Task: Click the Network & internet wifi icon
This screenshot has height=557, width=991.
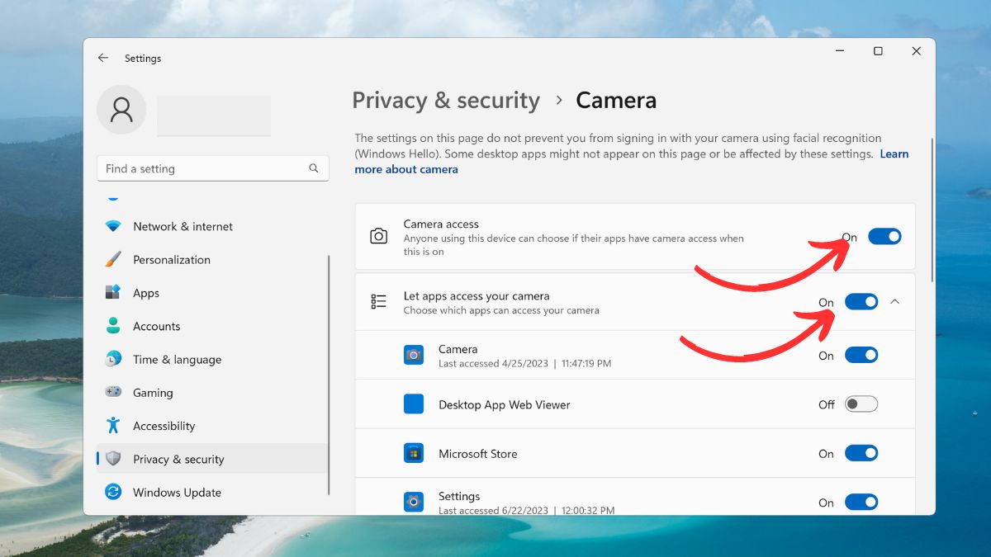Action: (113, 226)
